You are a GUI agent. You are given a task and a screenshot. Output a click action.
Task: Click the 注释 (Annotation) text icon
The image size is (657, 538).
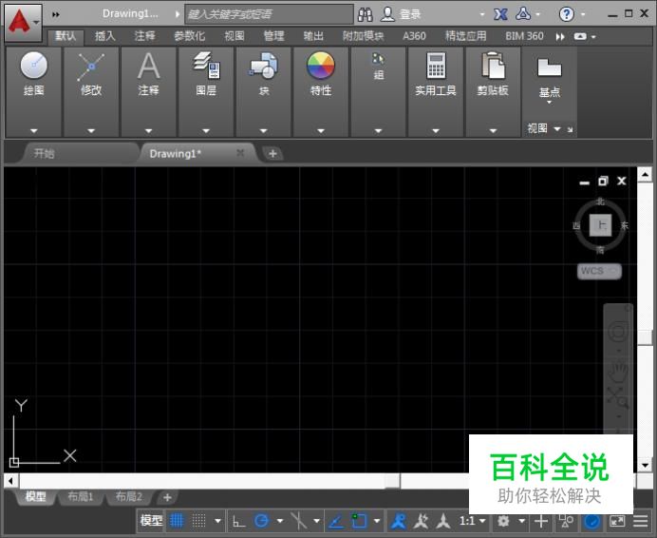tap(148, 67)
